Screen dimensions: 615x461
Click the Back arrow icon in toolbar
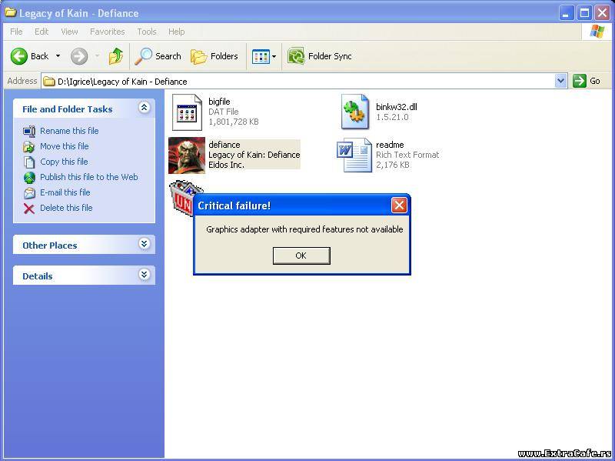pyautogui.click(x=19, y=56)
